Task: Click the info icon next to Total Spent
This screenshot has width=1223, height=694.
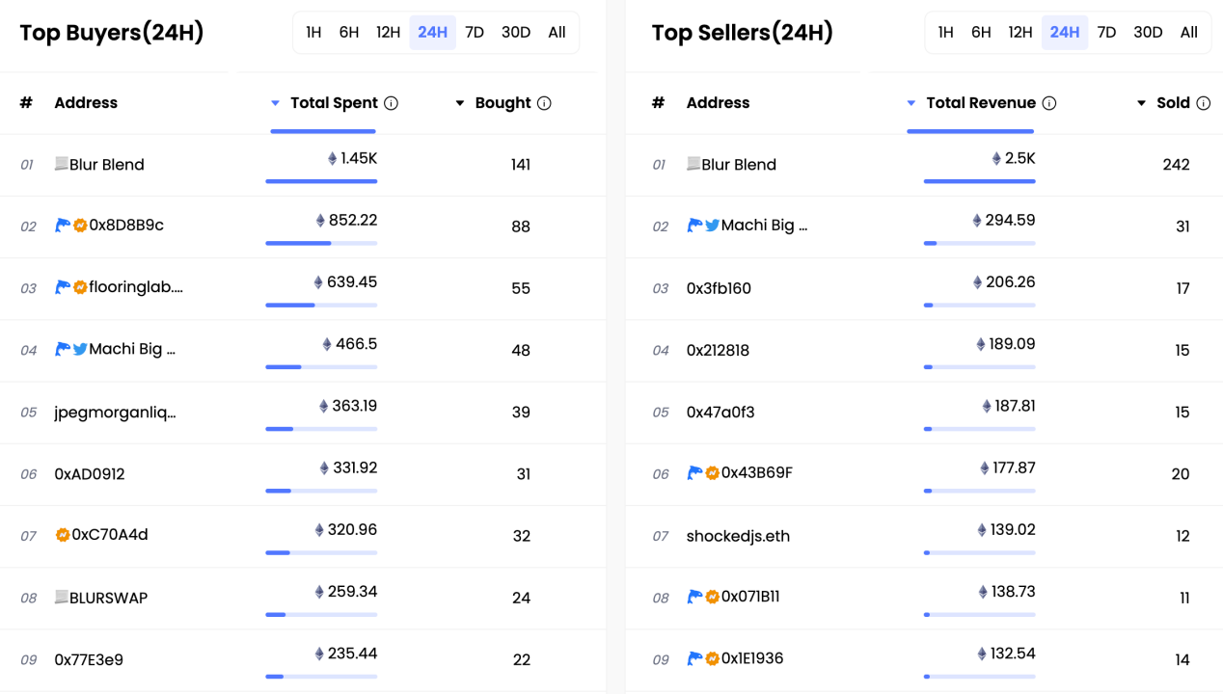Action: tap(392, 103)
